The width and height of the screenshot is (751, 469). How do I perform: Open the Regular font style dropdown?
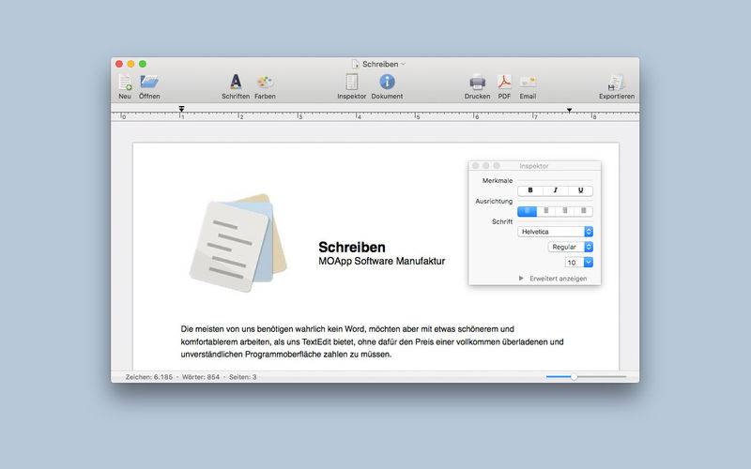pyautogui.click(x=571, y=247)
